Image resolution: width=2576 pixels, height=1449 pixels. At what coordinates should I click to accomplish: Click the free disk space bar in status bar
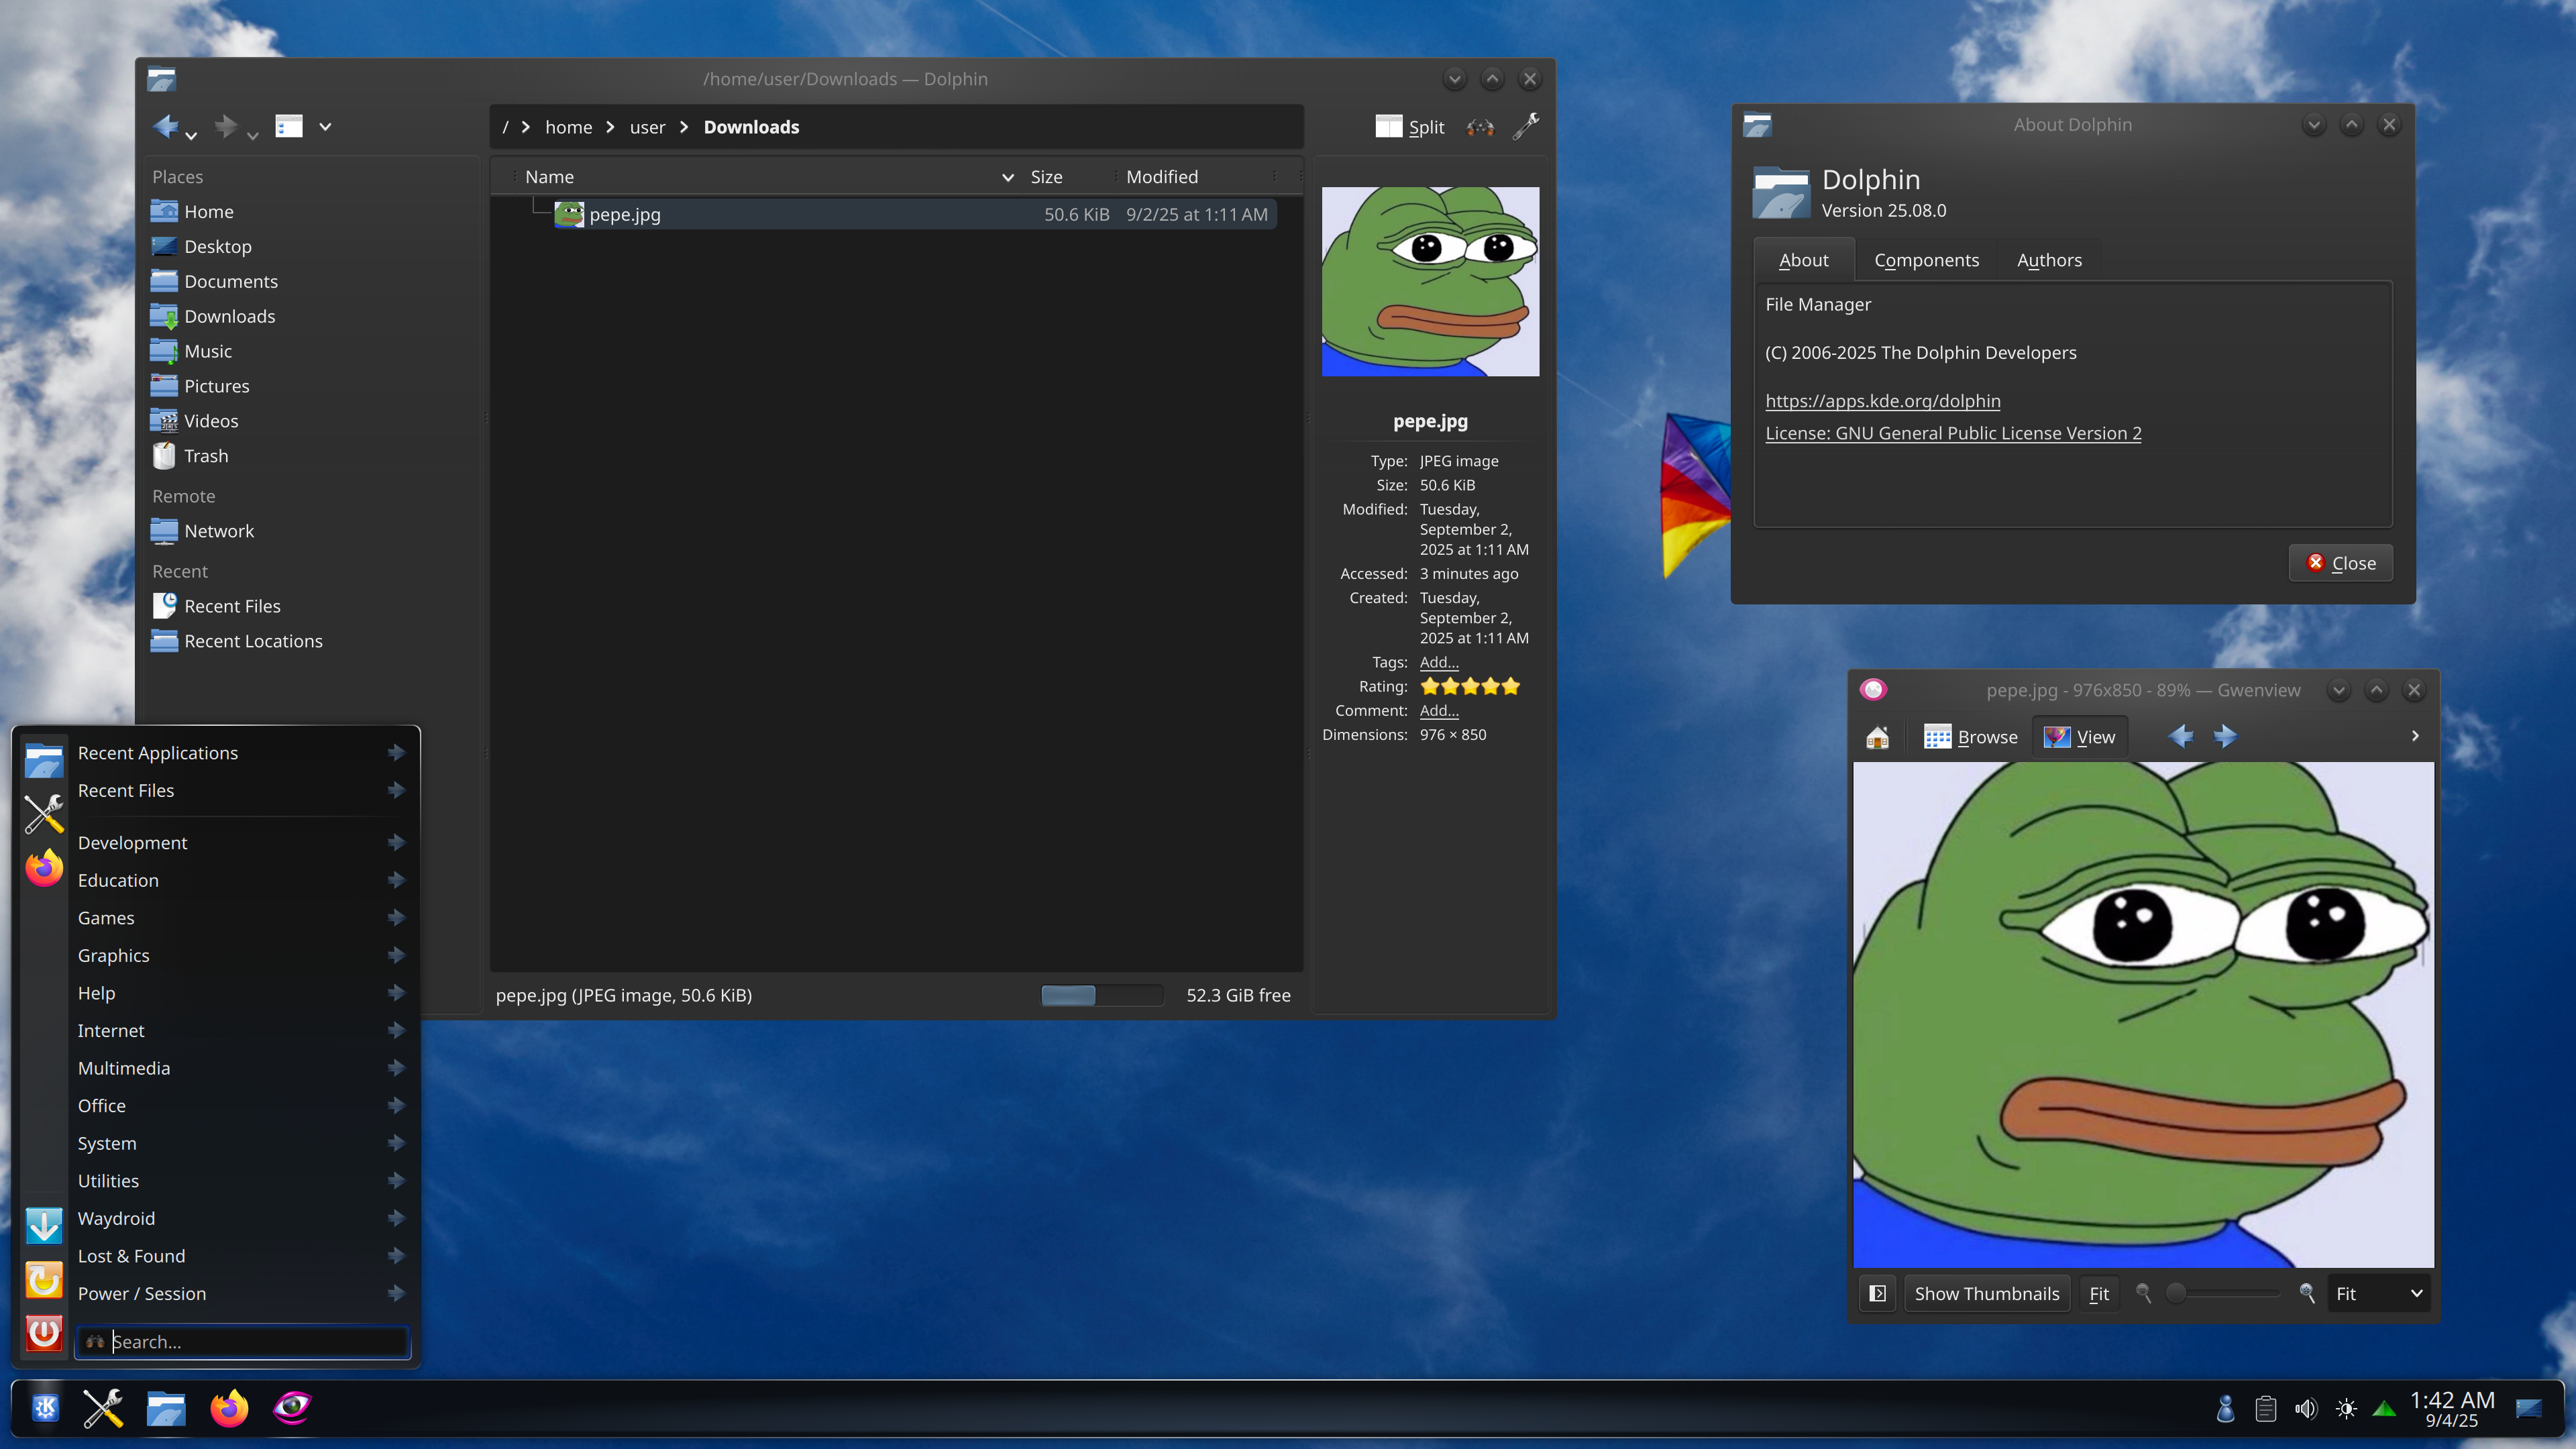pos(1102,995)
